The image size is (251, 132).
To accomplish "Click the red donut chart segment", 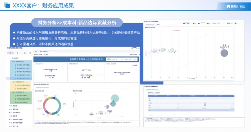I will (44, 102).
